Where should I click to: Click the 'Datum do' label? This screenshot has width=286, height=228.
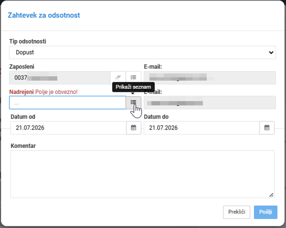pyautogui.click(x=156, y=117)
